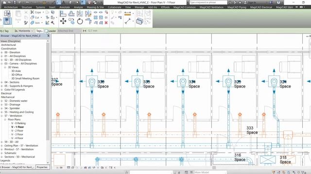Choose the Offset tool
This screenshot has height=174, width=311.
point(71,14)
